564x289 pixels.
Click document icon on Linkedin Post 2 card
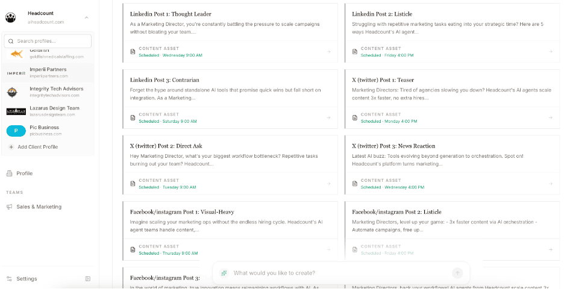click(x=355, y=52)
